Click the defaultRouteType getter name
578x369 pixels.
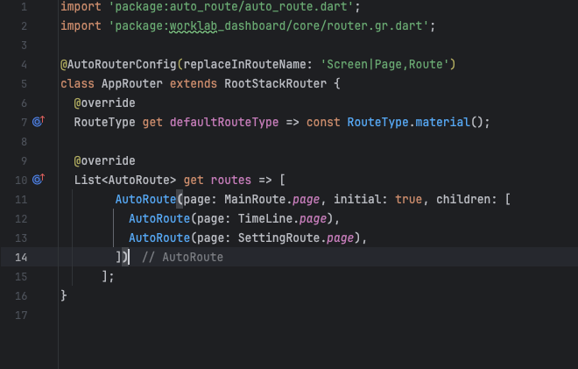click(x=224, y=122)
